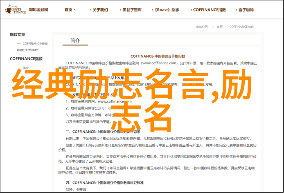Screen dimensions: 284x193
Task: Click the www.coffinance.com official site text
Action: (115, 101)
